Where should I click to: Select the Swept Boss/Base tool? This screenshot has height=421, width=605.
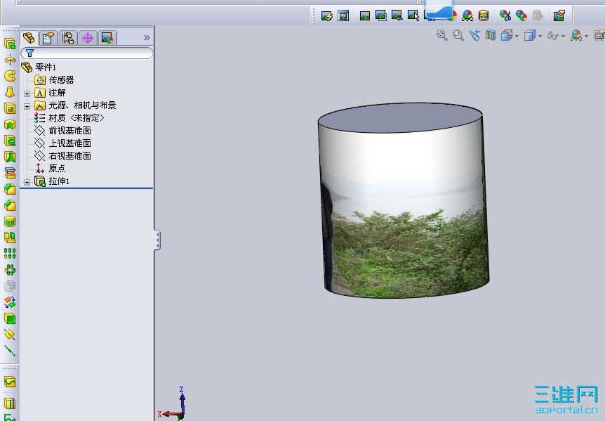click(10, 76)
